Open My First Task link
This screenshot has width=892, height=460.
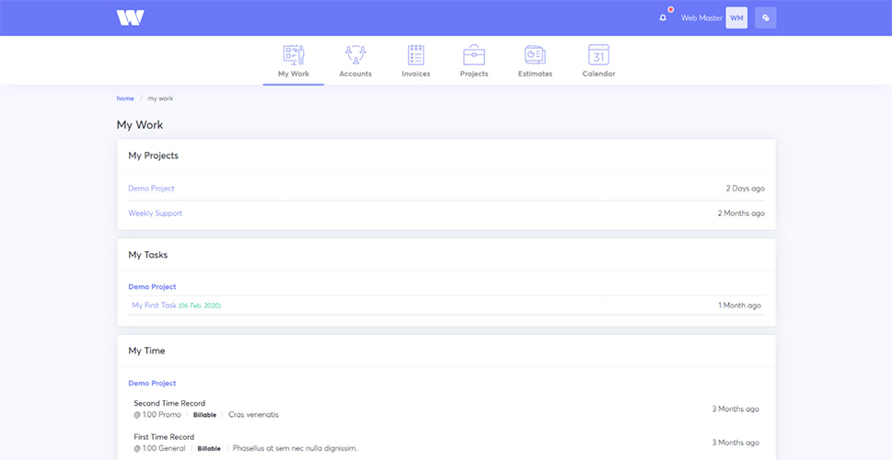(154, 305)
